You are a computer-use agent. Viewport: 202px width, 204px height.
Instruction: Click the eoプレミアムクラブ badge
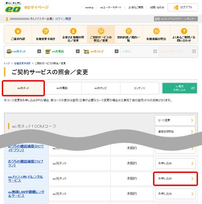coord(176,19)
